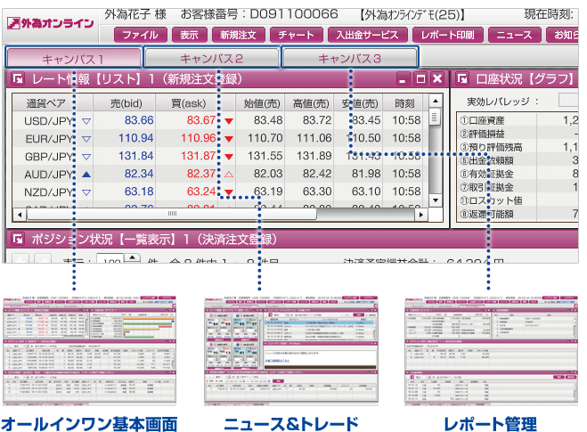Open the チャート menu
The height and width of the screenshot is (432, 587).
point(296,36)
